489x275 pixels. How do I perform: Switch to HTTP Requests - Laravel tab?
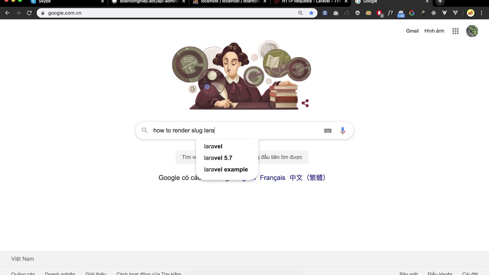coord(310,2)
